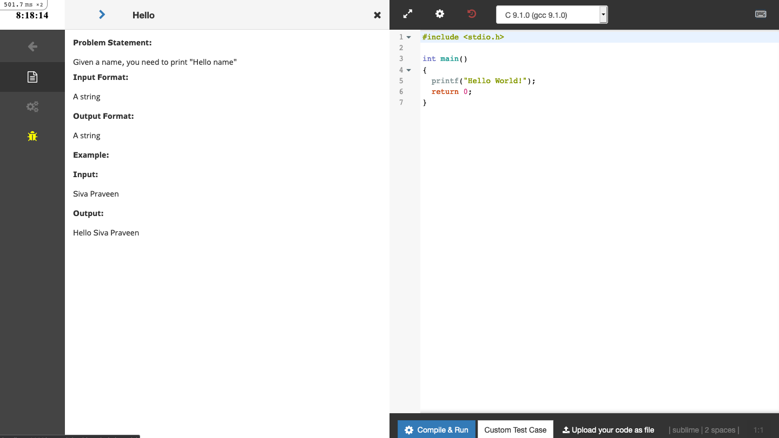Open the editor settings gear
Screen dimensions: 779x438
[x=440, y=14]
